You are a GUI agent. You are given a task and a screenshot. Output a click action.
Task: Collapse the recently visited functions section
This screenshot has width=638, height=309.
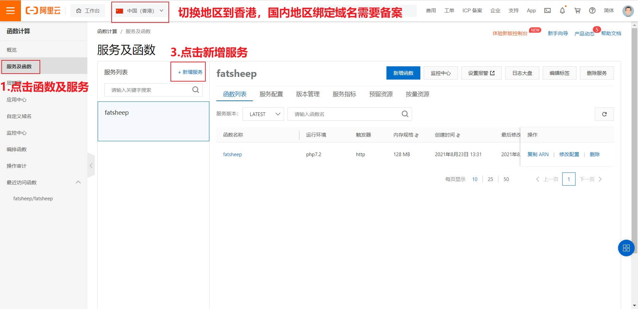[78, 182]
